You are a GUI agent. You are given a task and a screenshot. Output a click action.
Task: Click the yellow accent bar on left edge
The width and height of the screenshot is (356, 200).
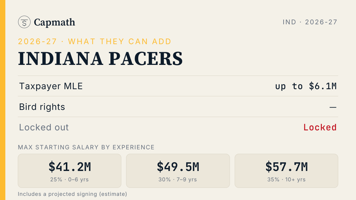point(3,100)
